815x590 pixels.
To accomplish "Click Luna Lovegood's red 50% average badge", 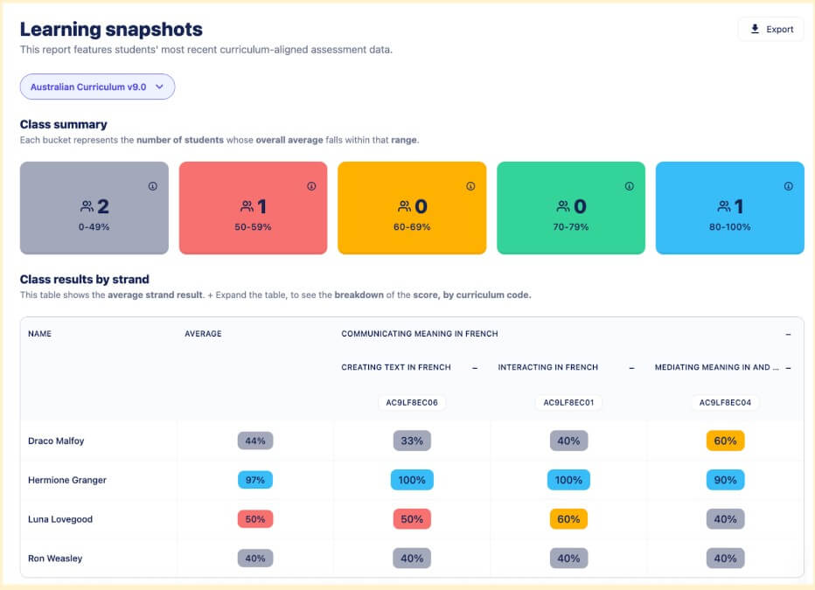I will (x=255, y=519).
